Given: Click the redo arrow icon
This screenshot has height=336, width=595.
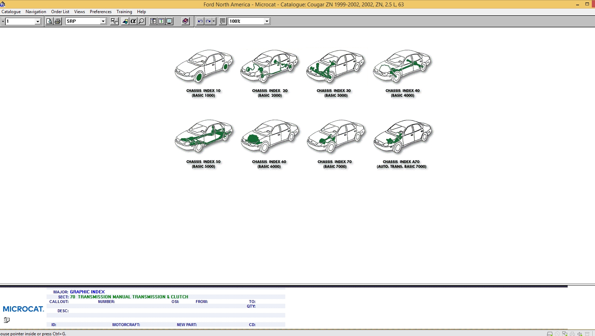Looking at the screenshot, I should click(208, 21).
